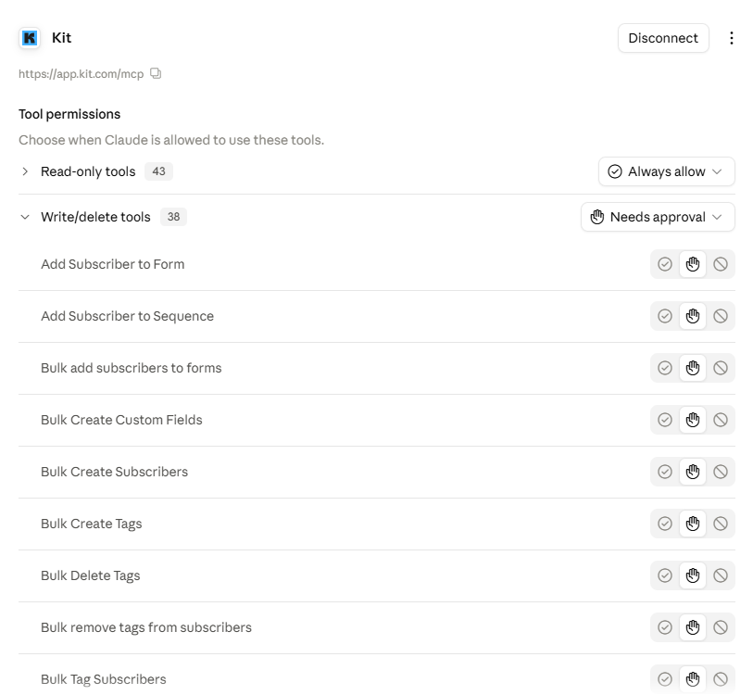This screenshot has width=753, height=695.
Task: Block Bulk Create Tags tool
Action: tap(721, 524)
